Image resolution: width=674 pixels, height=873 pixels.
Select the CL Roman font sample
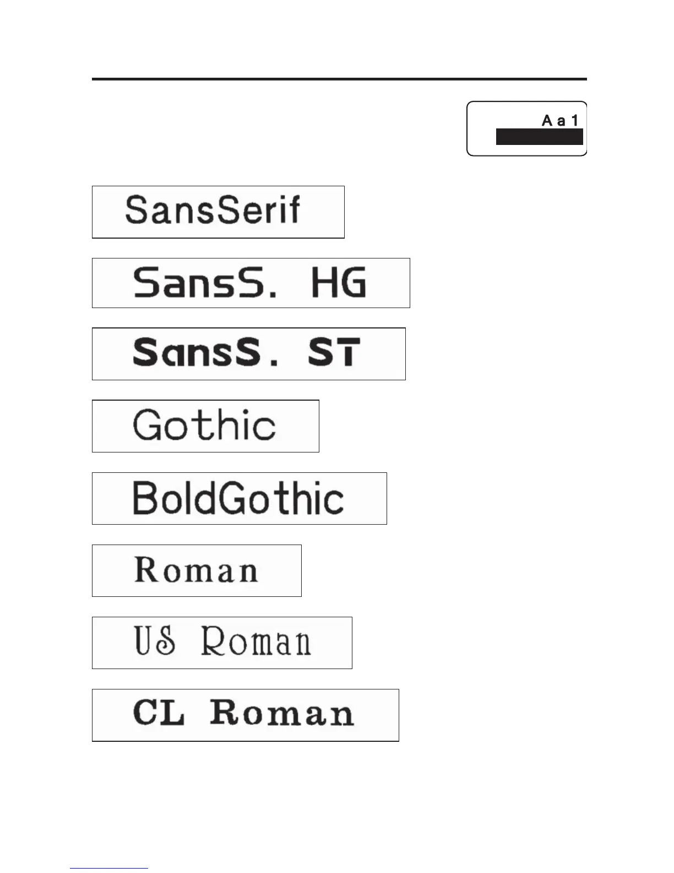point(245,715)
